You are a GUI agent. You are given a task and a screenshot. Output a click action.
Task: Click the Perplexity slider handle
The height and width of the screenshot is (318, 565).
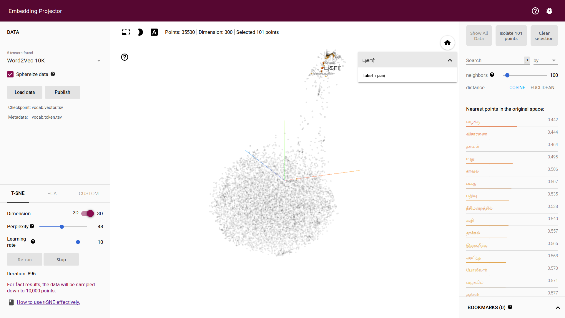click(62, 227)
